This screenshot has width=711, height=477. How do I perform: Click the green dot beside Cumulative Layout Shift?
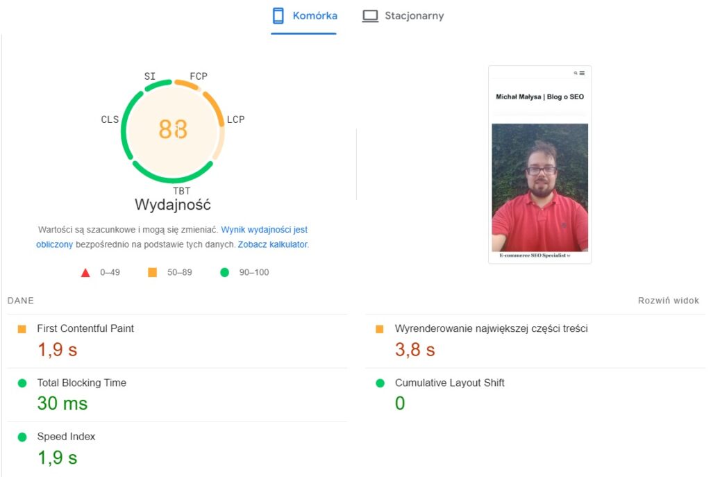(x=378, y=383)
